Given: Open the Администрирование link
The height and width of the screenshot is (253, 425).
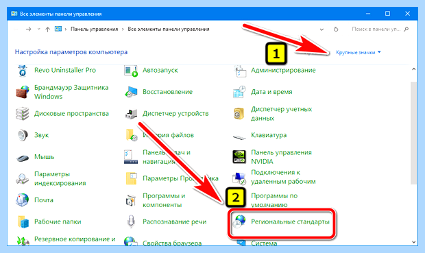Looking at the screenshot, I should [283, 70].
